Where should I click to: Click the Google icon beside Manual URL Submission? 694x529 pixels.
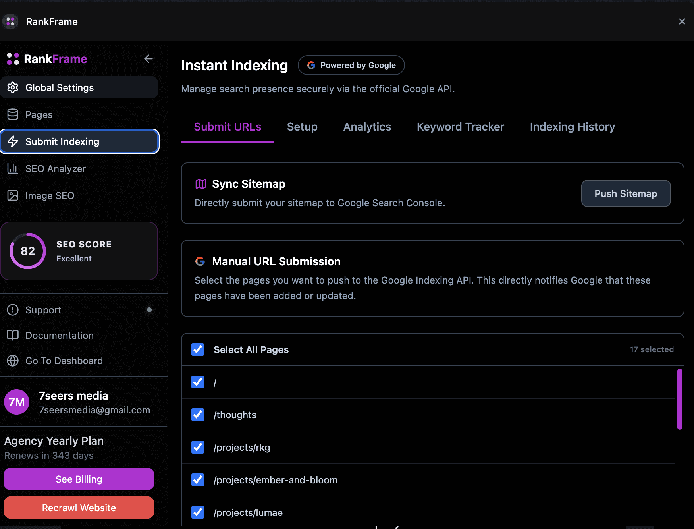[x=200, y=261]
